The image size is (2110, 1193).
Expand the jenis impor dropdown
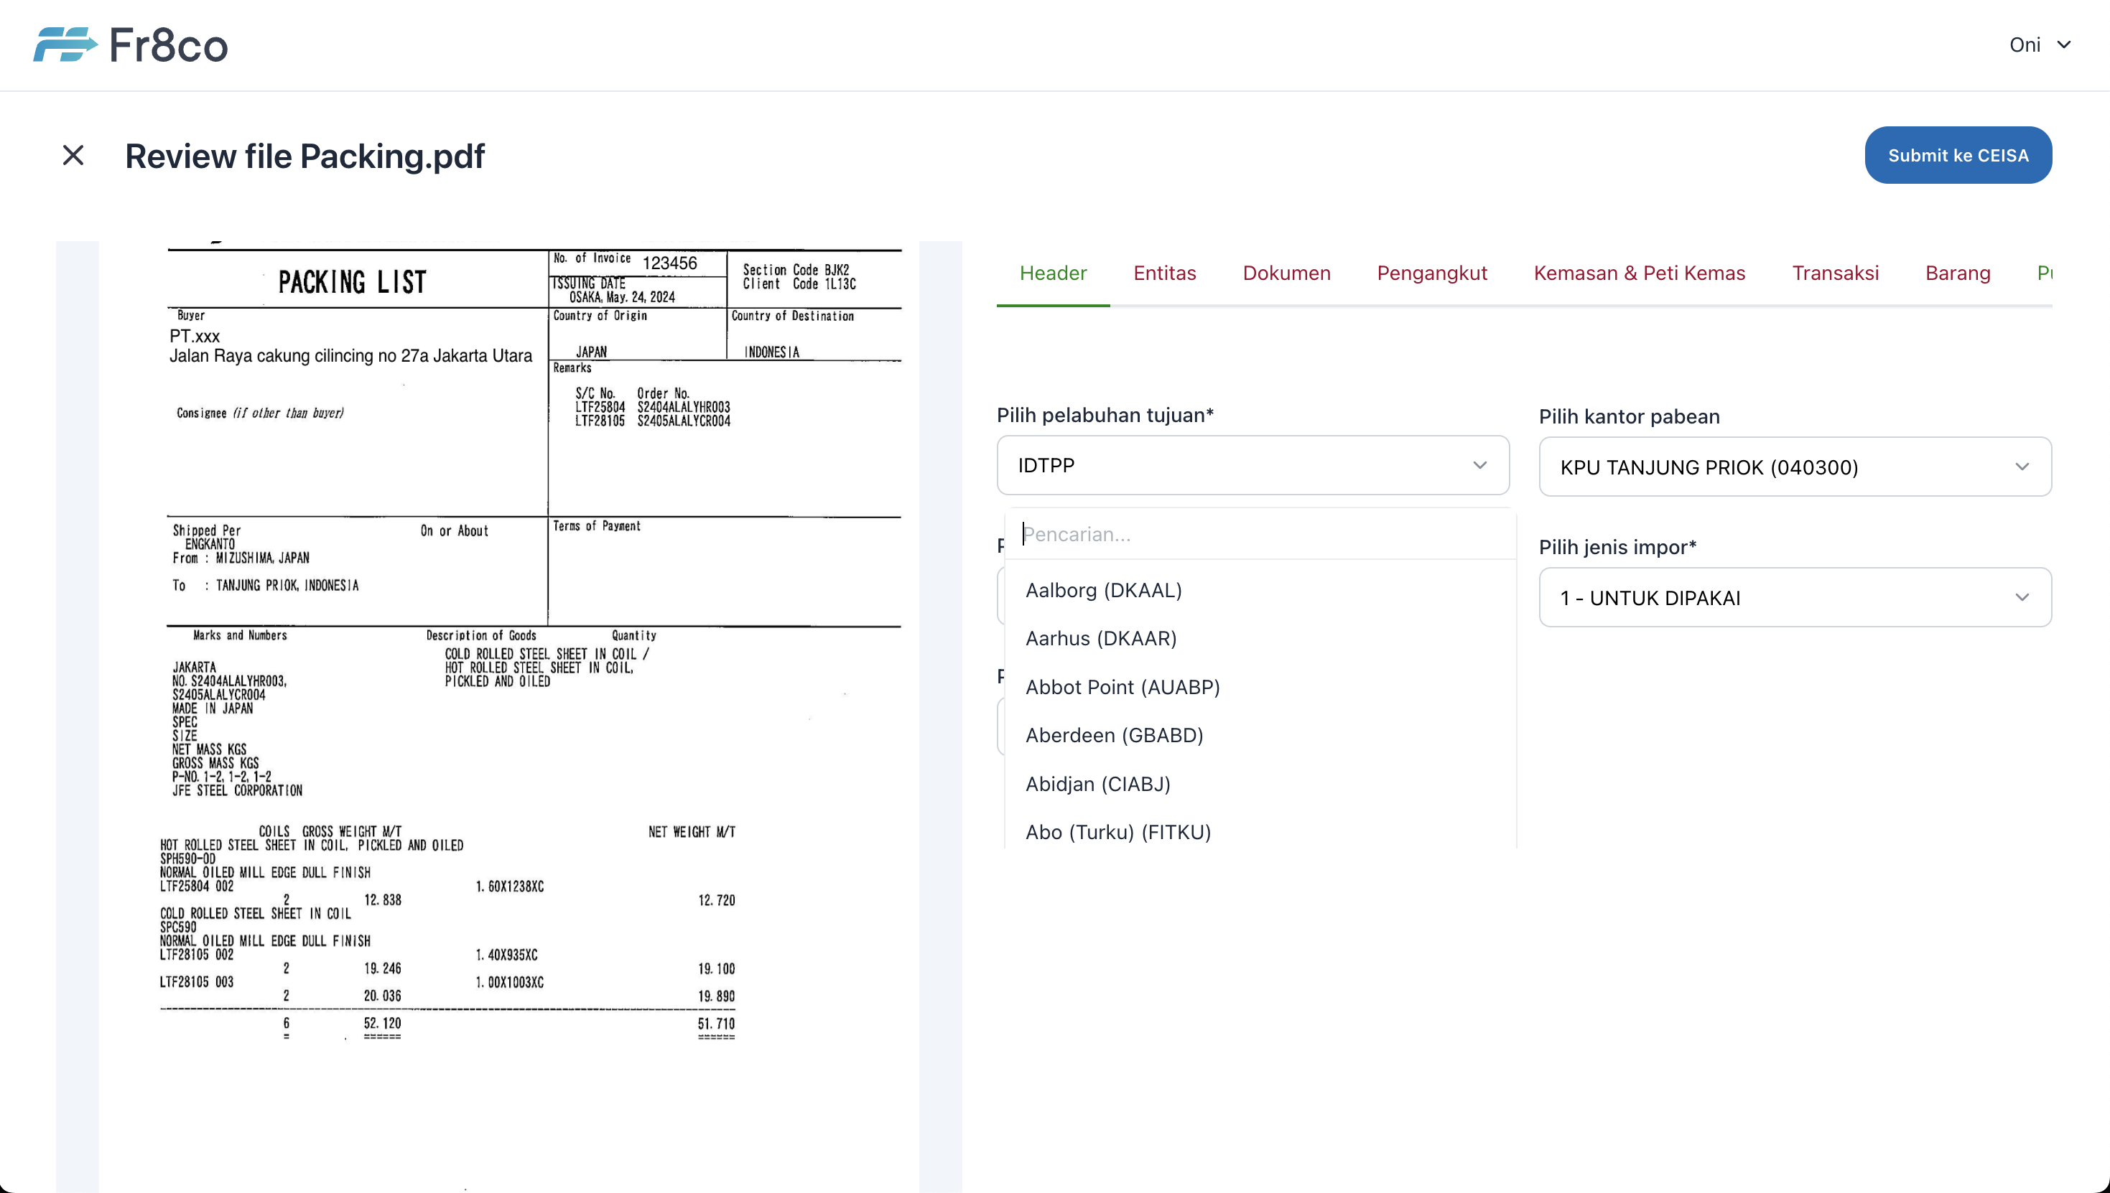[x=1795, y=597]
